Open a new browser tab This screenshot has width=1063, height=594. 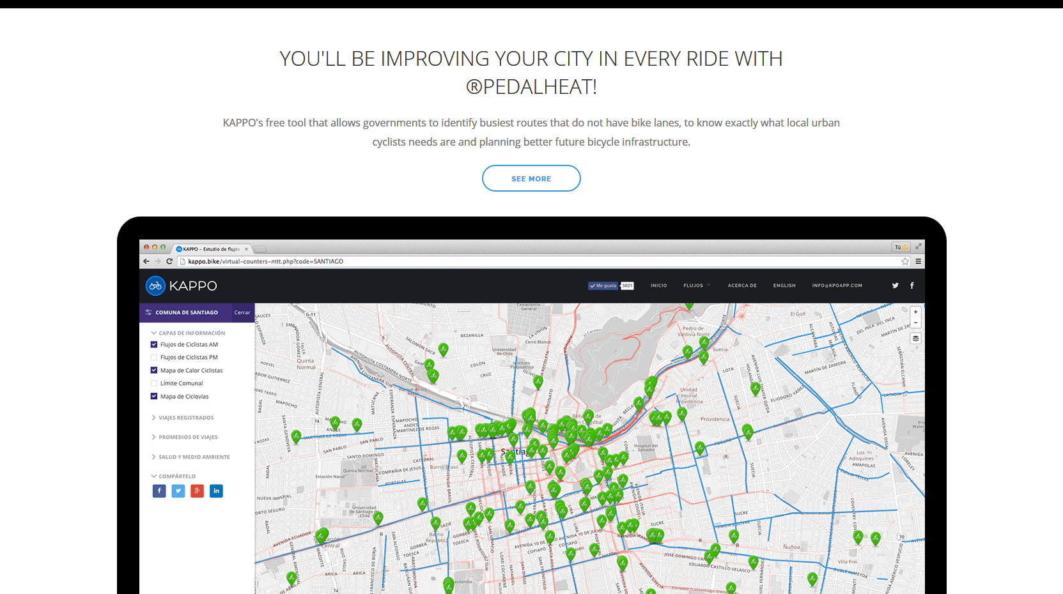pos(260,249)
